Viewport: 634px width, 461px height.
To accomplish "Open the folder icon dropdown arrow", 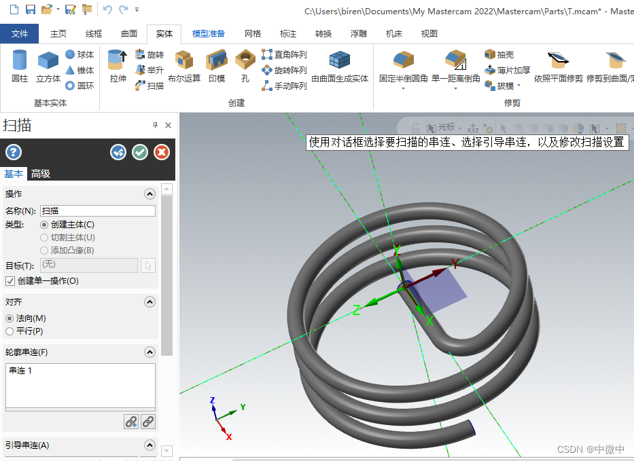I will coord(58,10).
